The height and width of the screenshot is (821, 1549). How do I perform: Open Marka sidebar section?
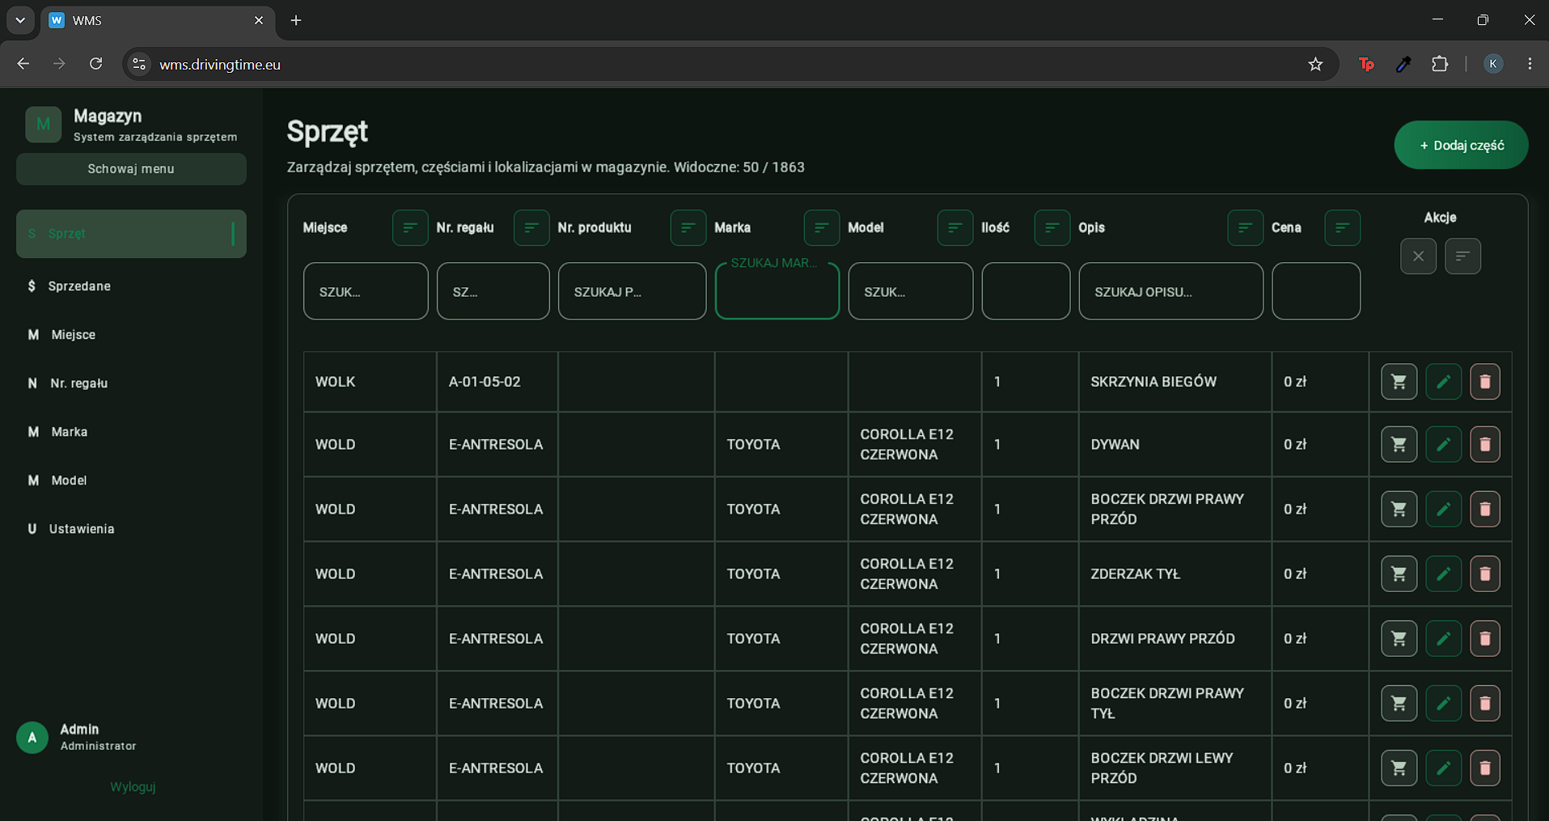pos(131,432)
